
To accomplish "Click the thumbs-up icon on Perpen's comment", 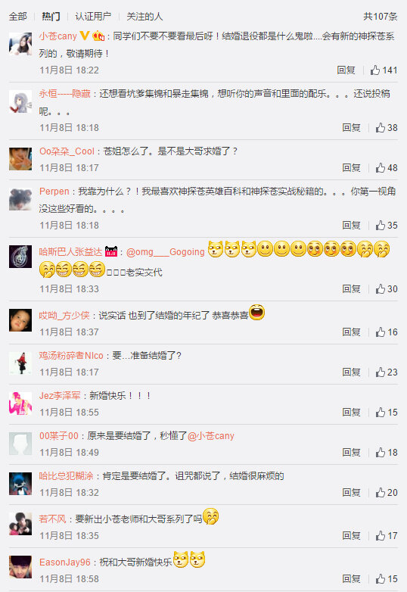I will 381,226.
